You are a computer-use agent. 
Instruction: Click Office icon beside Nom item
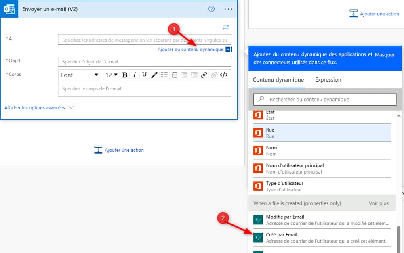tap(258, 151)
